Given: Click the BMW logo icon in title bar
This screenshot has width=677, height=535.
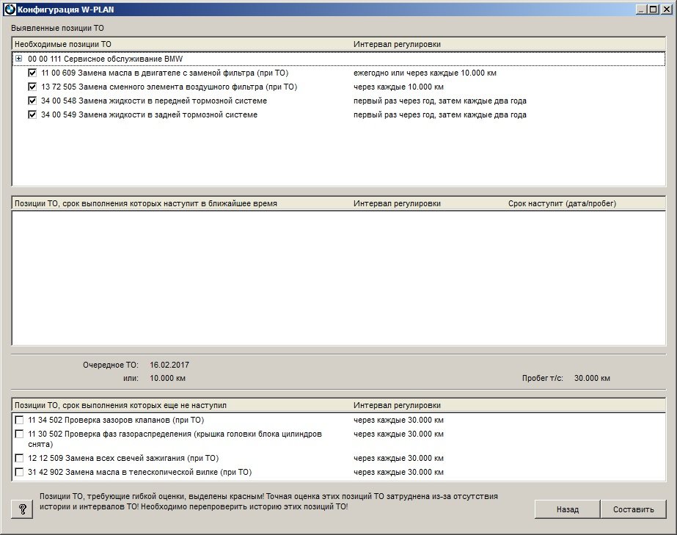Looking at the screenshot, I should (x=10, y=9).
